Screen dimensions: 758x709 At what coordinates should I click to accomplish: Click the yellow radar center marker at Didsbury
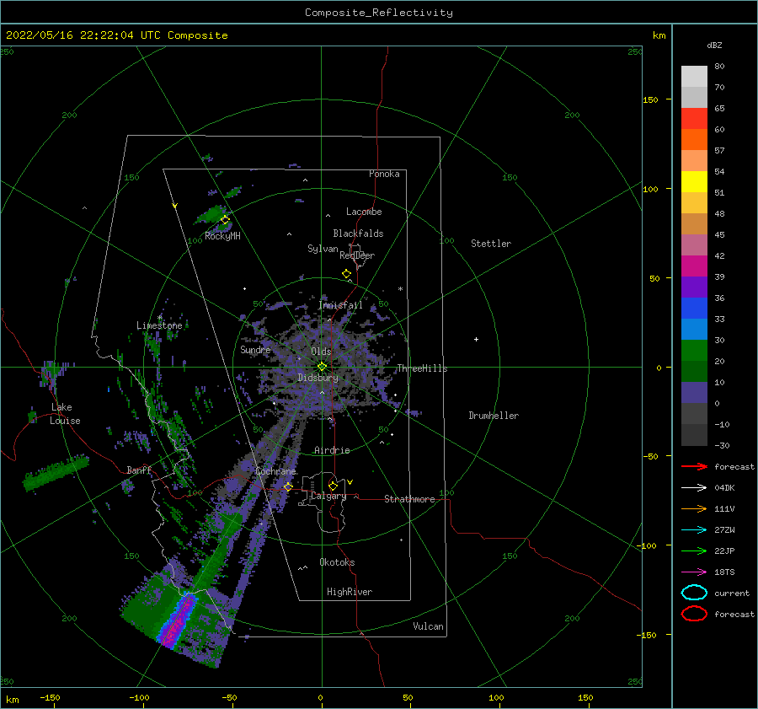(322, 367)
